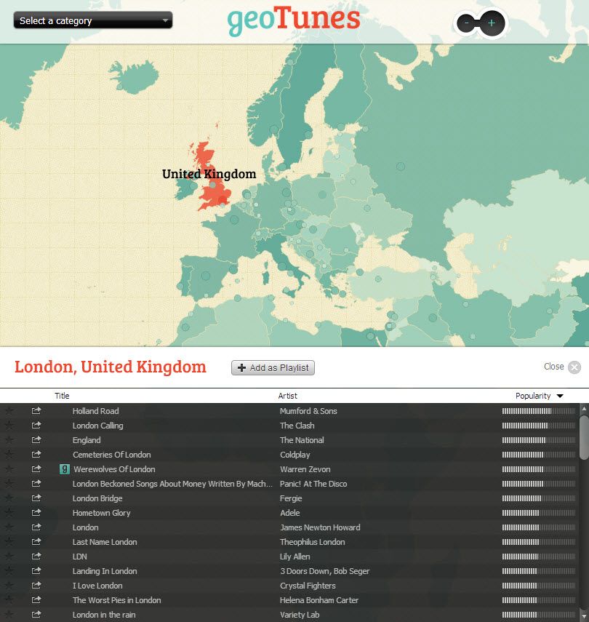This screenshot has height=622, width=589.
Task: Click the green icon beside Werewolves Of London
Action: [x=64, y=469]
